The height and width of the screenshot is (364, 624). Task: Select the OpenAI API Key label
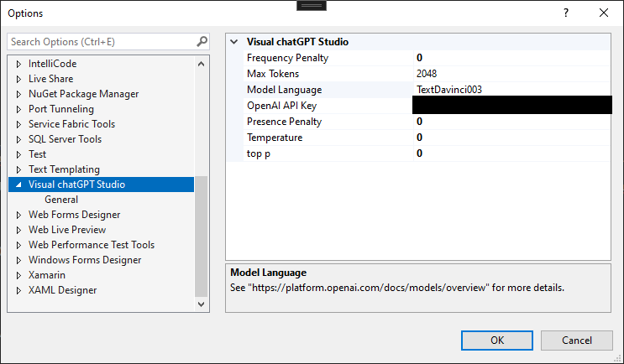(281, 106)
